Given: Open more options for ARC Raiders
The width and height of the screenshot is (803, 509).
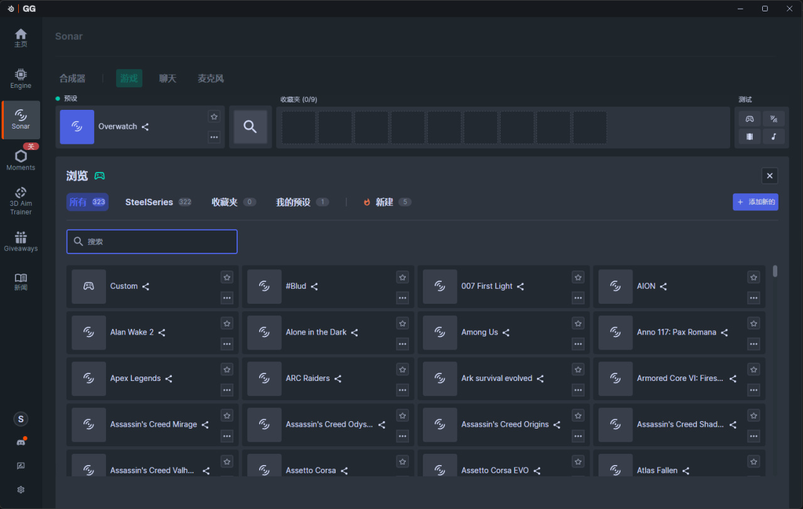Looking at the screenshot, I should pos(403,390).
